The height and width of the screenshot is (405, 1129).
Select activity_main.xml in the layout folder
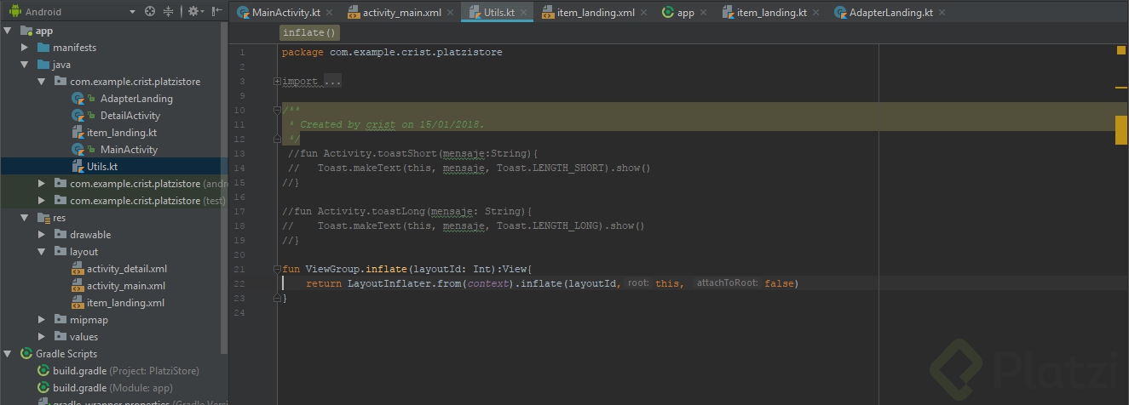click(x=125, y=286)
